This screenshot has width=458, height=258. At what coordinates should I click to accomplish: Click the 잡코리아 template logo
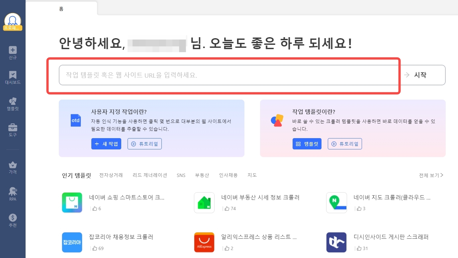pos(72,242)
